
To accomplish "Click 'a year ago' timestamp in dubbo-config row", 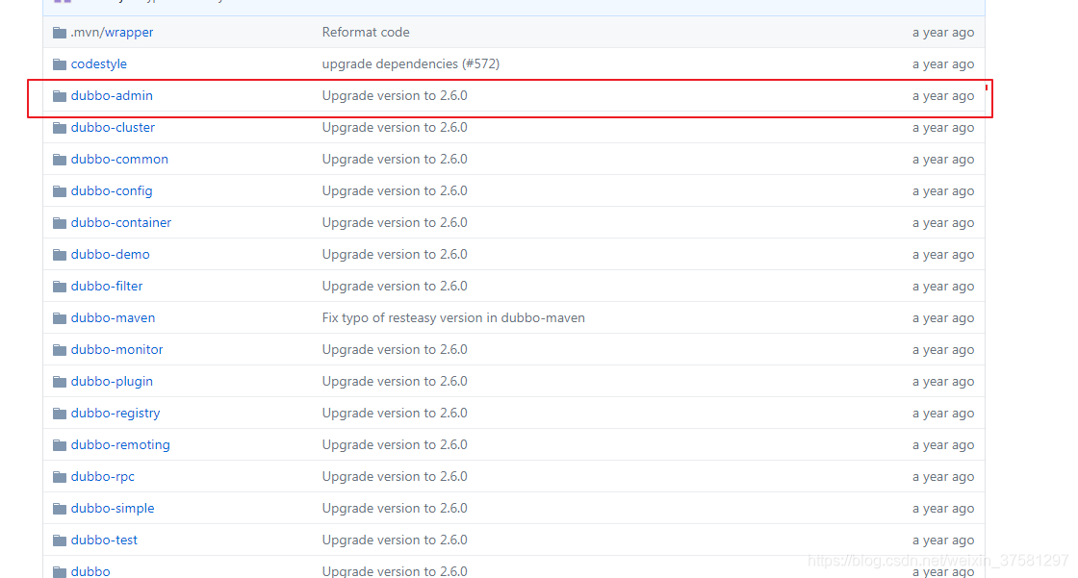I will pos(943,191).
